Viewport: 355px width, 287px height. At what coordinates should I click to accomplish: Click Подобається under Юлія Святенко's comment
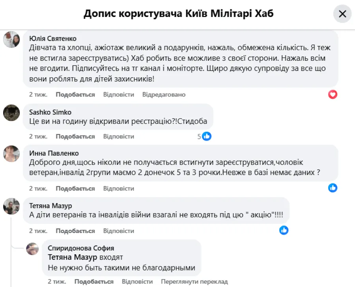74,95
